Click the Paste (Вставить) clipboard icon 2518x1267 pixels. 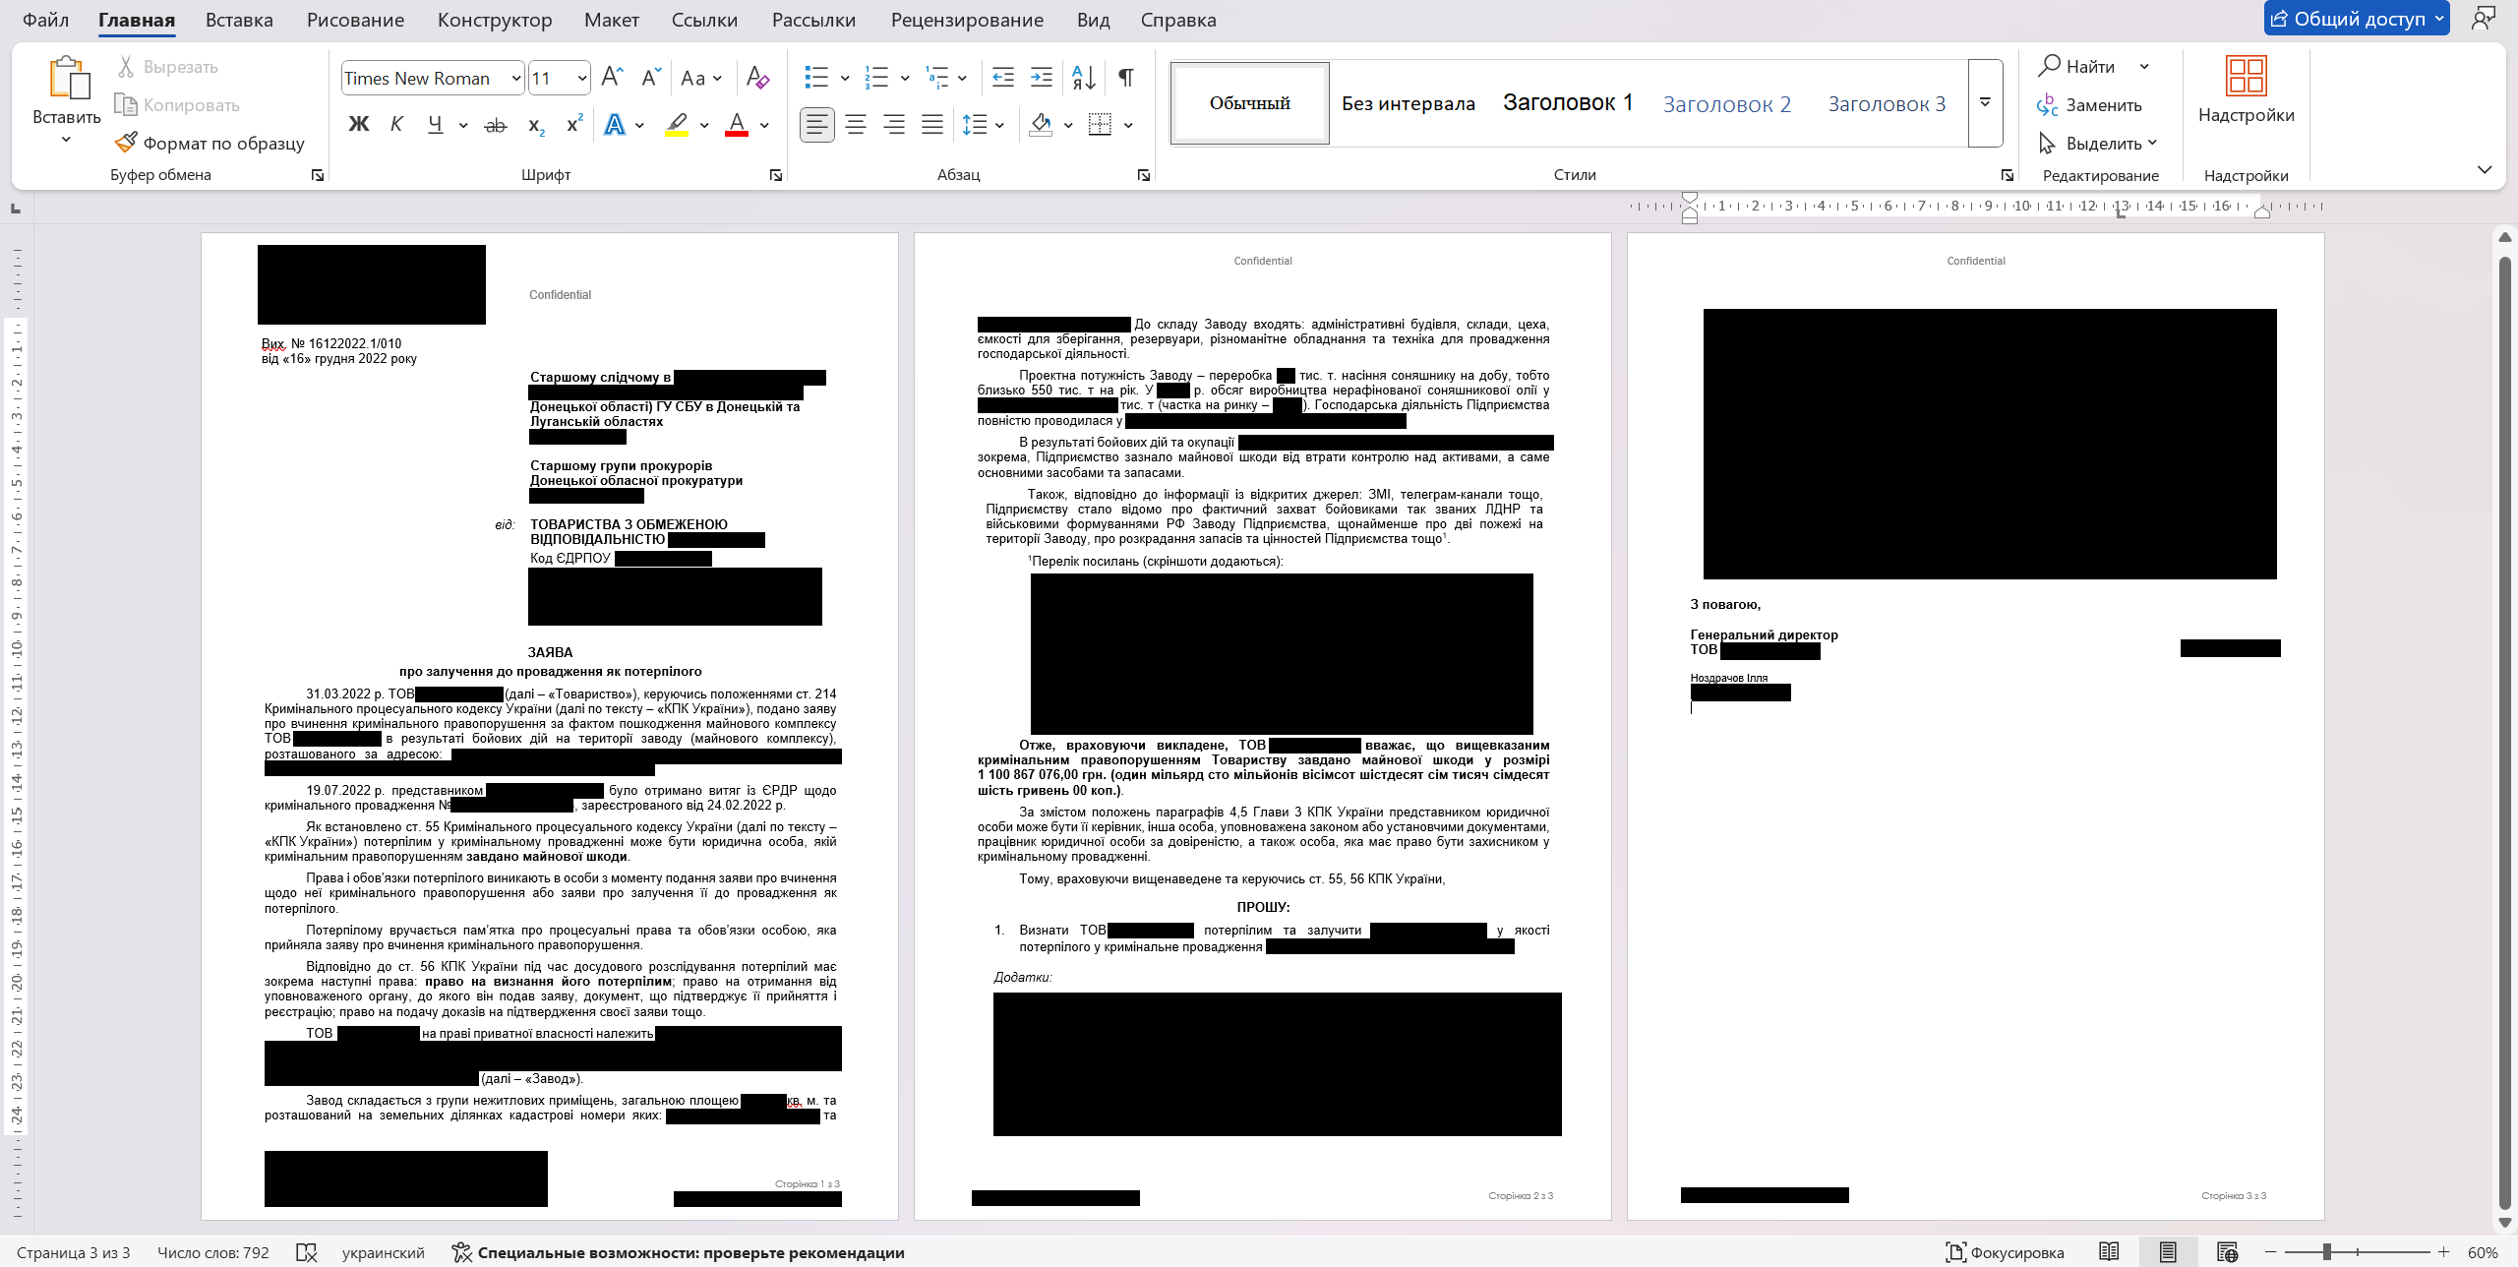(x=68, y=79)
